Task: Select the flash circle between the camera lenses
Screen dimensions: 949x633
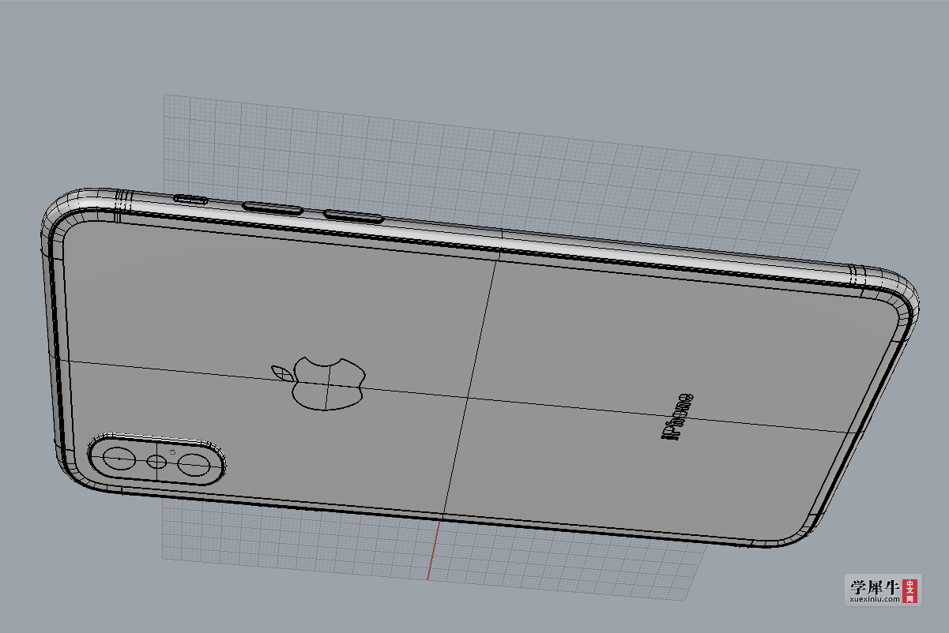Action: click(158, 462)
